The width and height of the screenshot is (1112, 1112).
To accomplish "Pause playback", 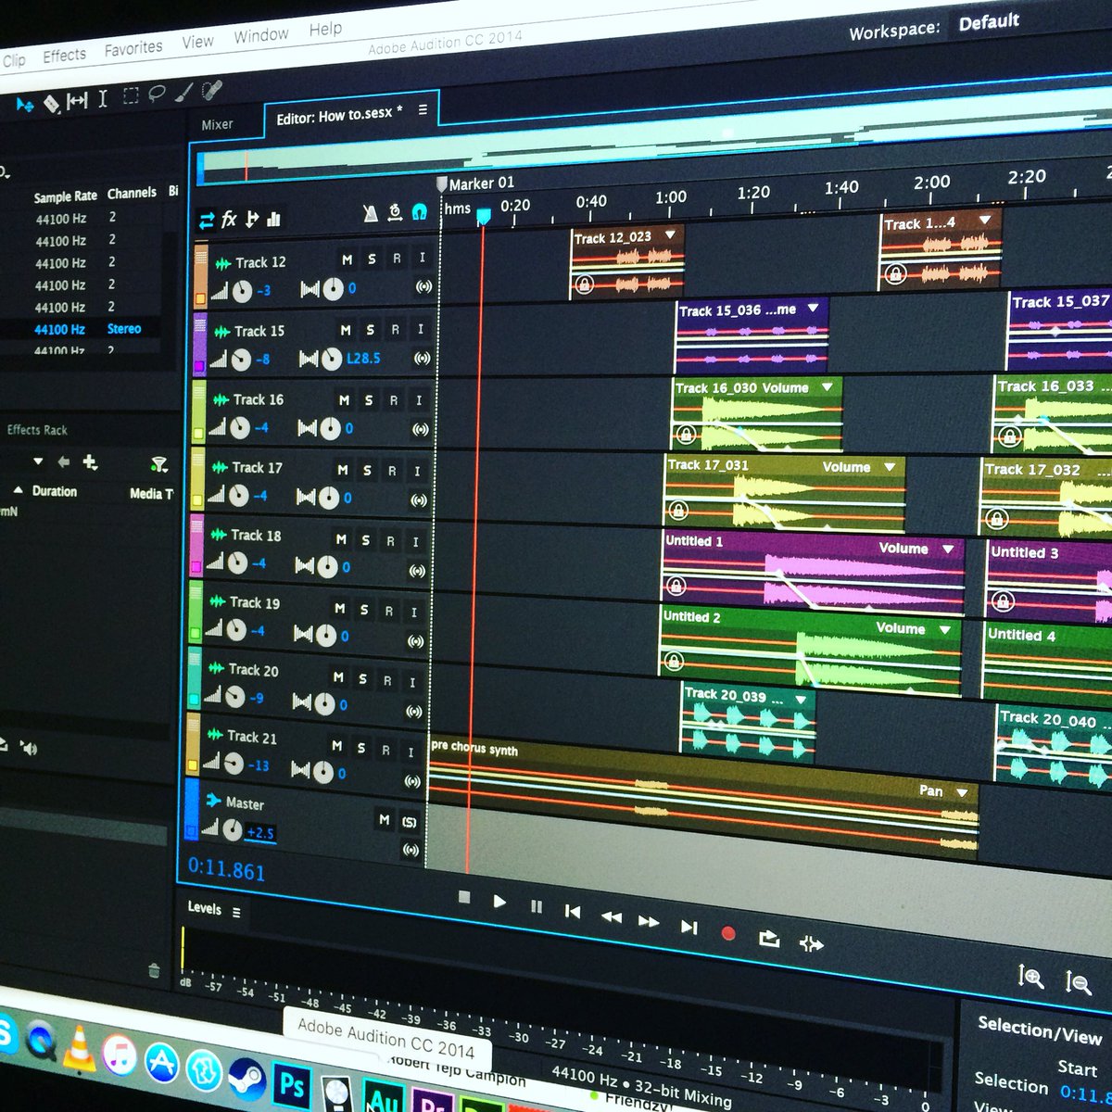I will pos(537,906).
